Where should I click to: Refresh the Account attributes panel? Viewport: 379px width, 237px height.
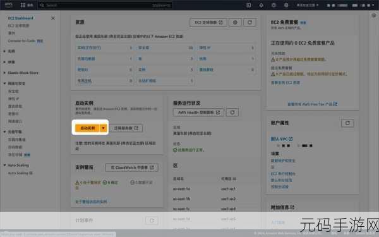[x=347, y=123]
